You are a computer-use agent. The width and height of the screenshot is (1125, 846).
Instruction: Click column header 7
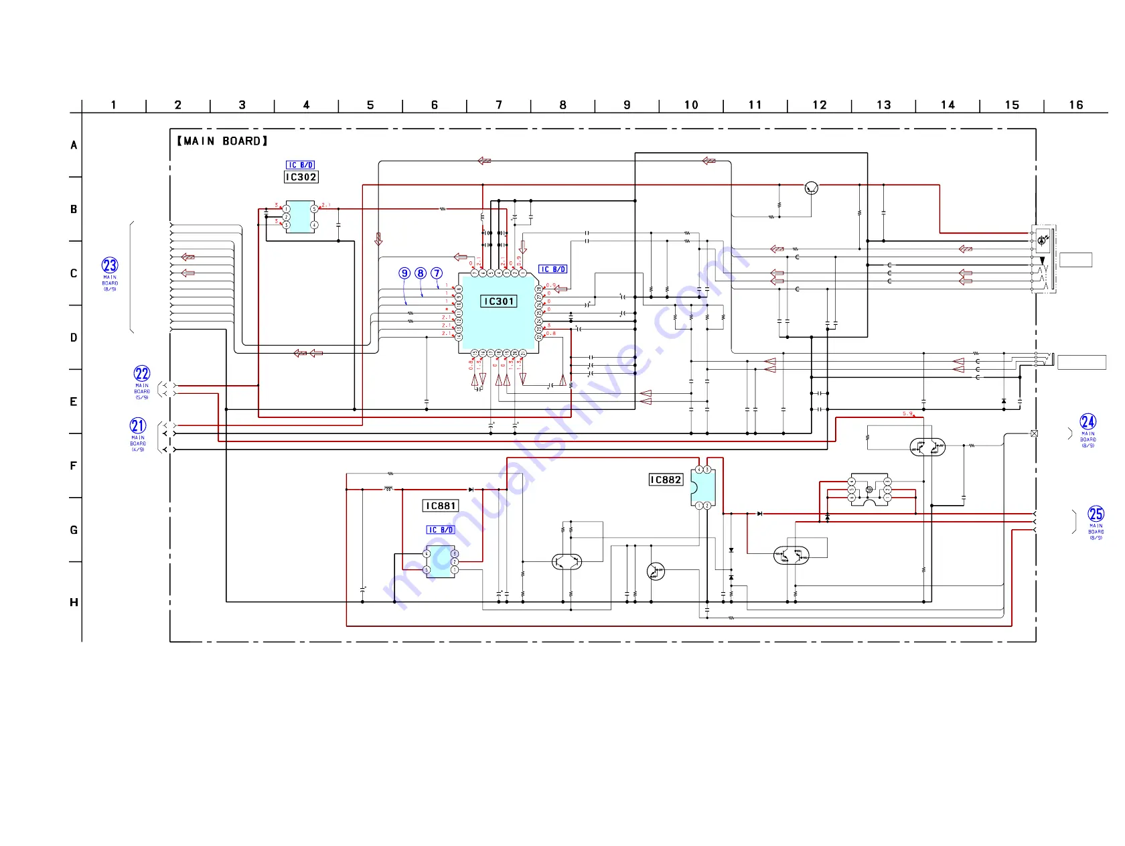[499, 105]
